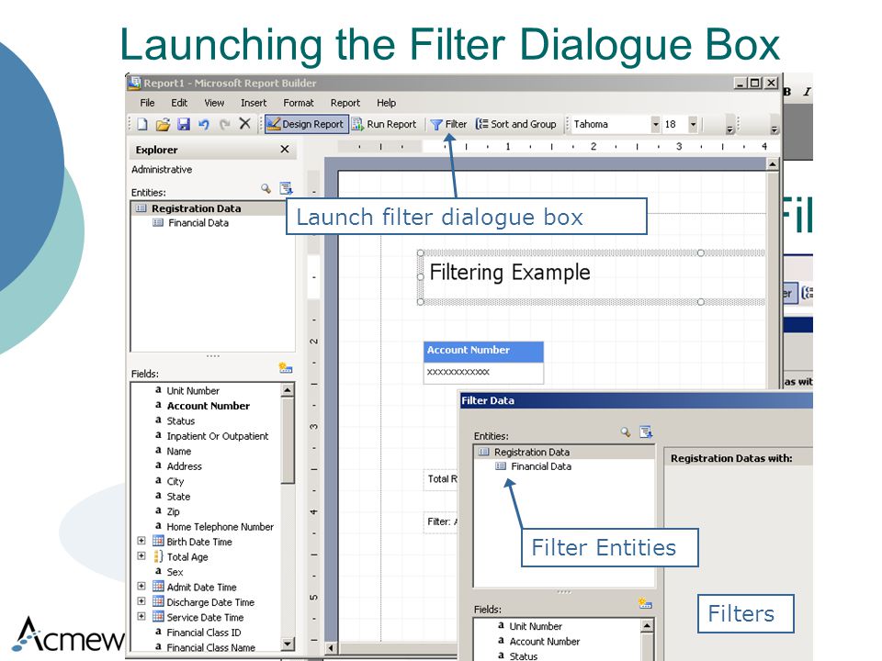The image size is (882, 661).
Task: Save the report with the floppy disk icon
Action: [184, 124]
